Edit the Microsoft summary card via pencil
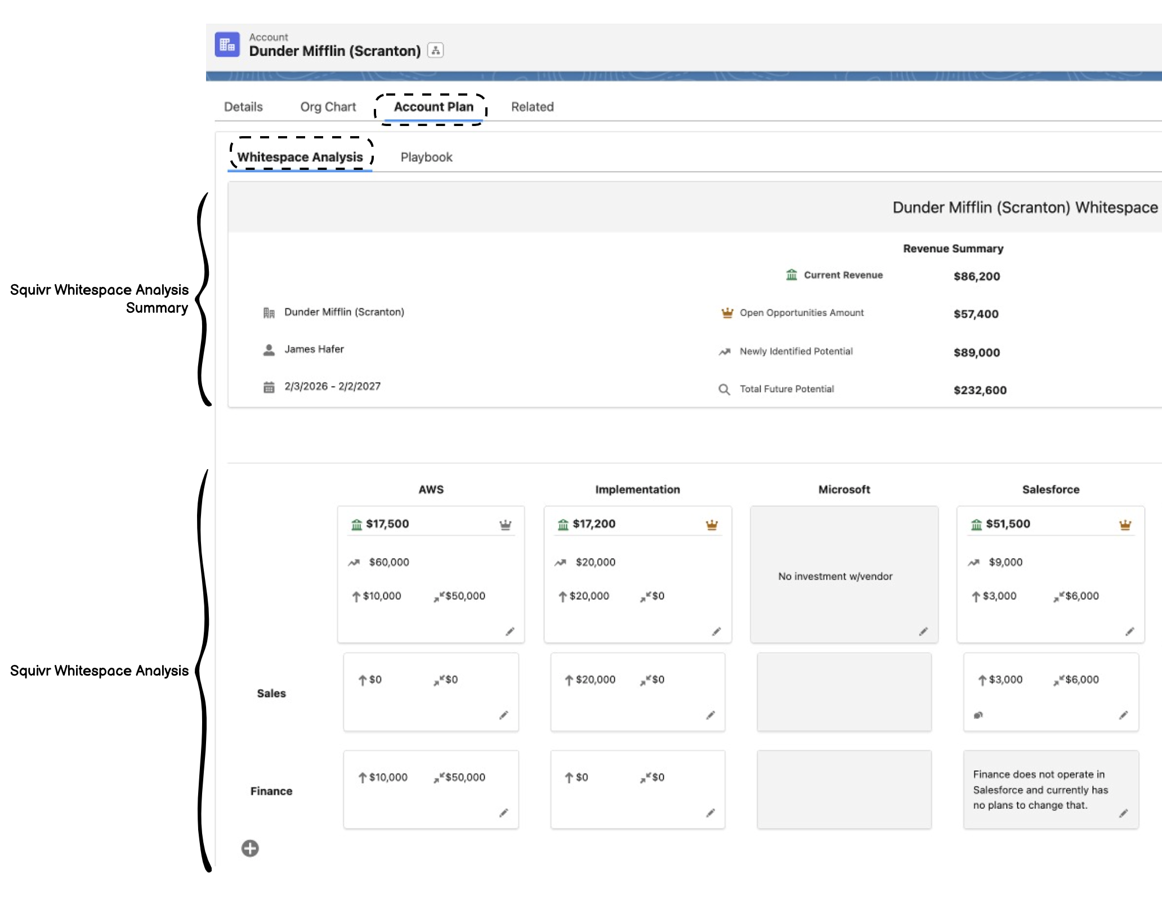Screen dimensions: 1162x908 tap(923, 632)
